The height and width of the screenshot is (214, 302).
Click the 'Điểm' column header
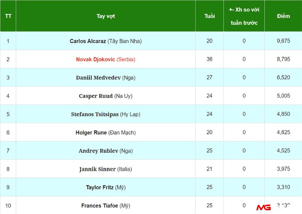click(283, 16)
